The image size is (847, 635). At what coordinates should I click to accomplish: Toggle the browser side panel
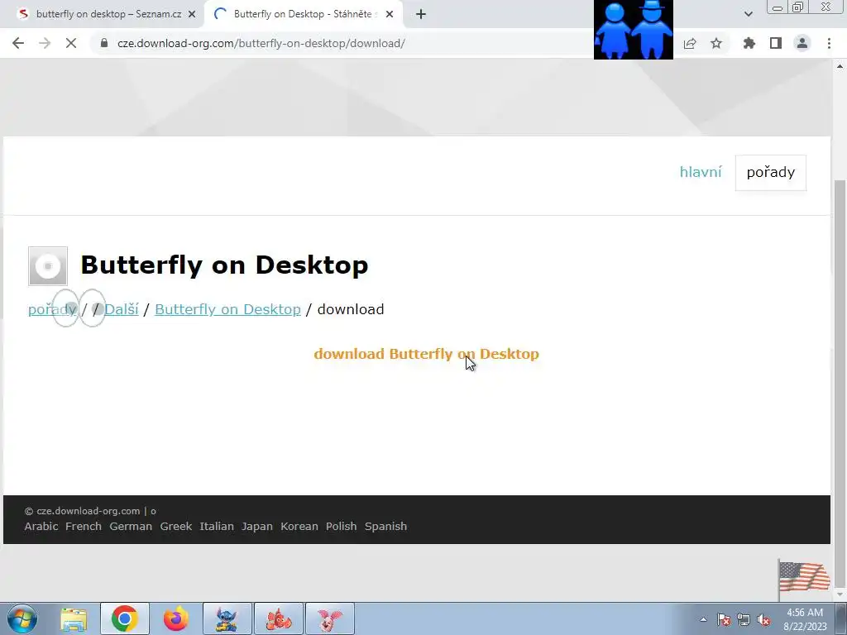click(776, 43)
